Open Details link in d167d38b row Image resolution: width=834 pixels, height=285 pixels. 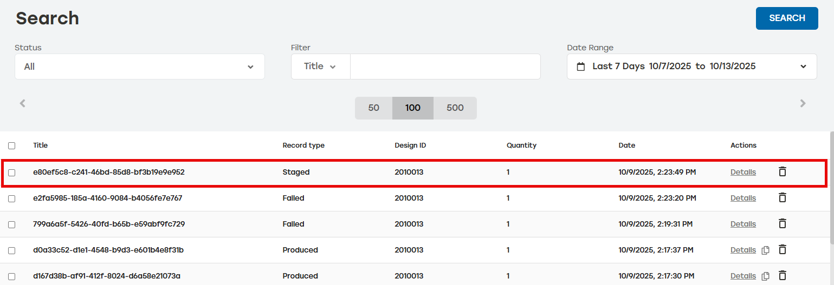(743, 276)
